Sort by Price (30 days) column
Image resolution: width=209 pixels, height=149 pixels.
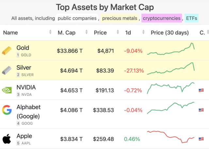[170, 33]
